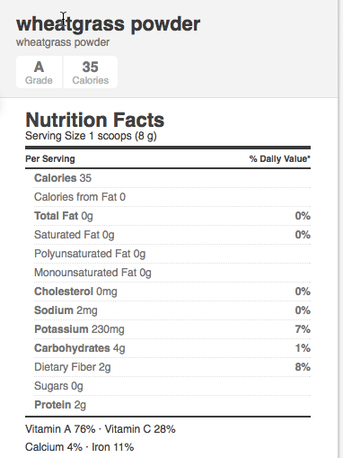Screen dimensions: 343x458
Task: Select the 35 Calories badge
Action: pos(91,72)
